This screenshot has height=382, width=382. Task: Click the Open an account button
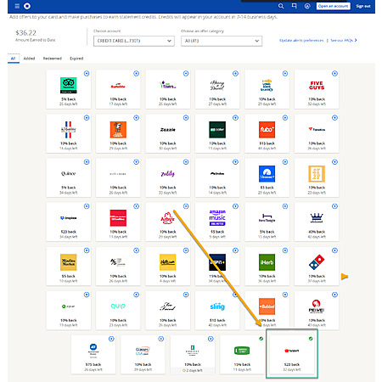tap(333, 6)
